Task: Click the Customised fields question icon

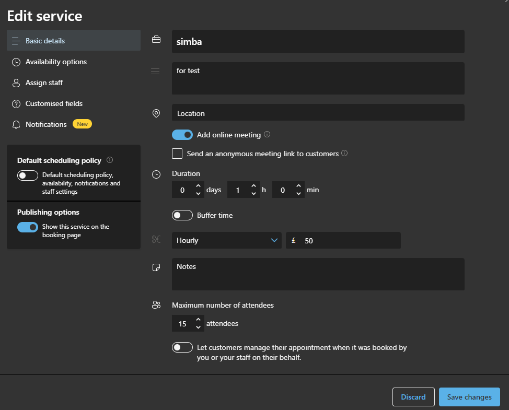Action: tap(16, 104)
